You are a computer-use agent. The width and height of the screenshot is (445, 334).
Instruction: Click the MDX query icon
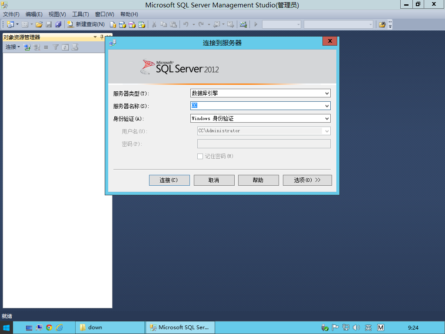click(122, 24)
